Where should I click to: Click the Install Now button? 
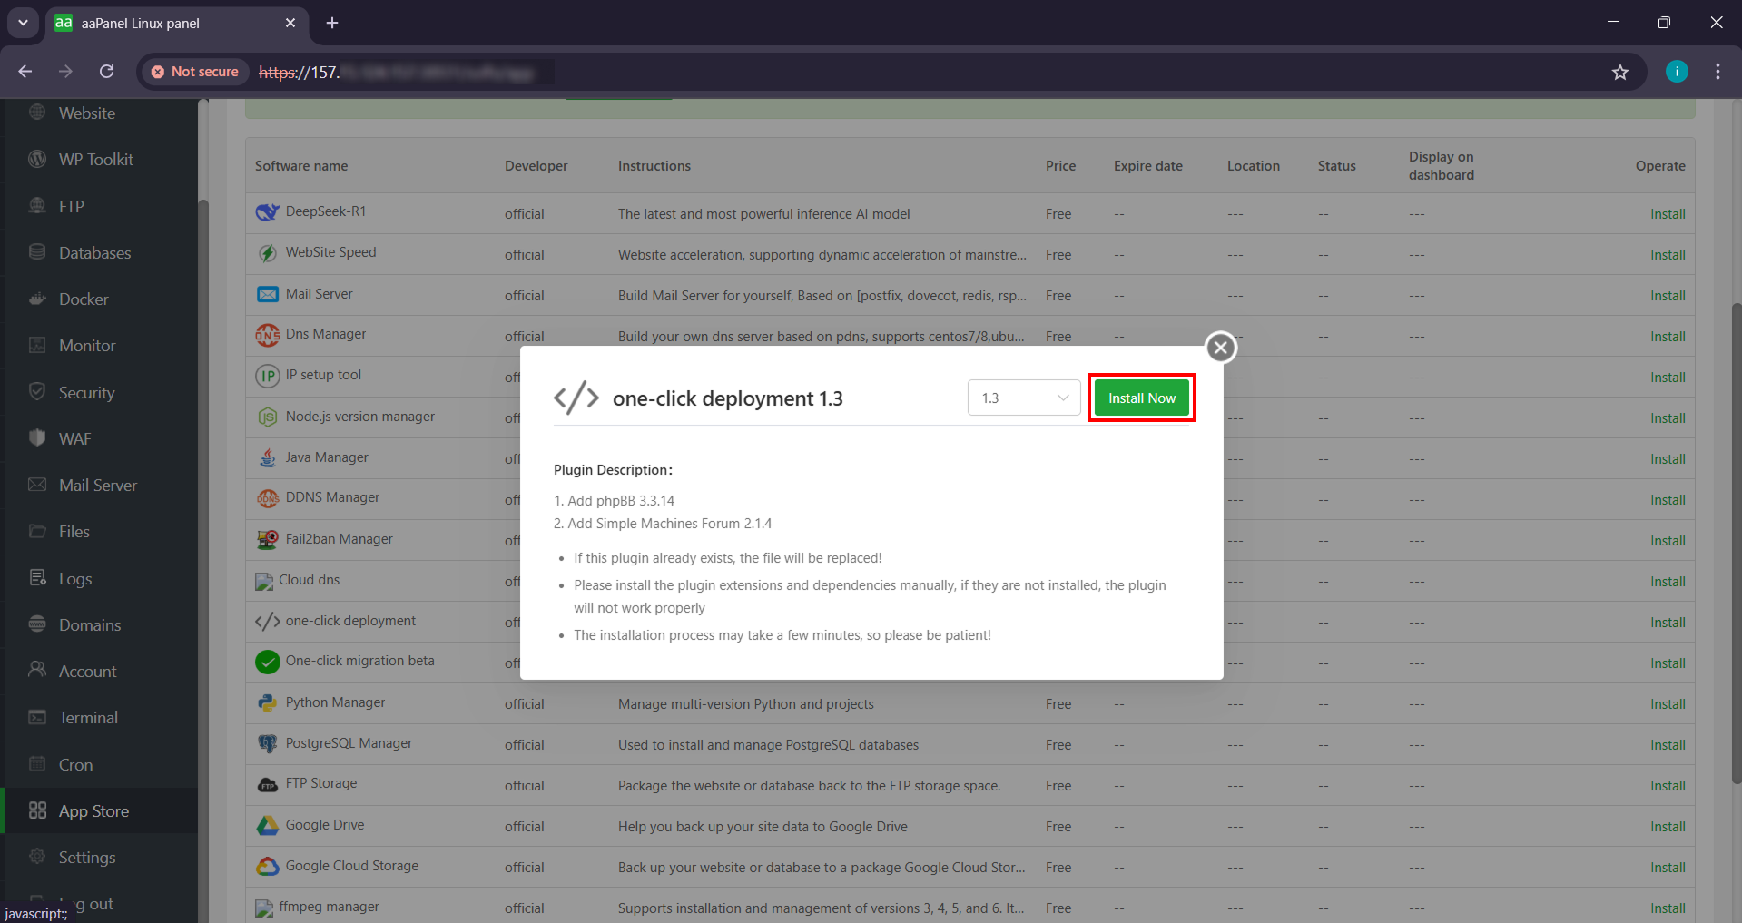pos(1141,398)
